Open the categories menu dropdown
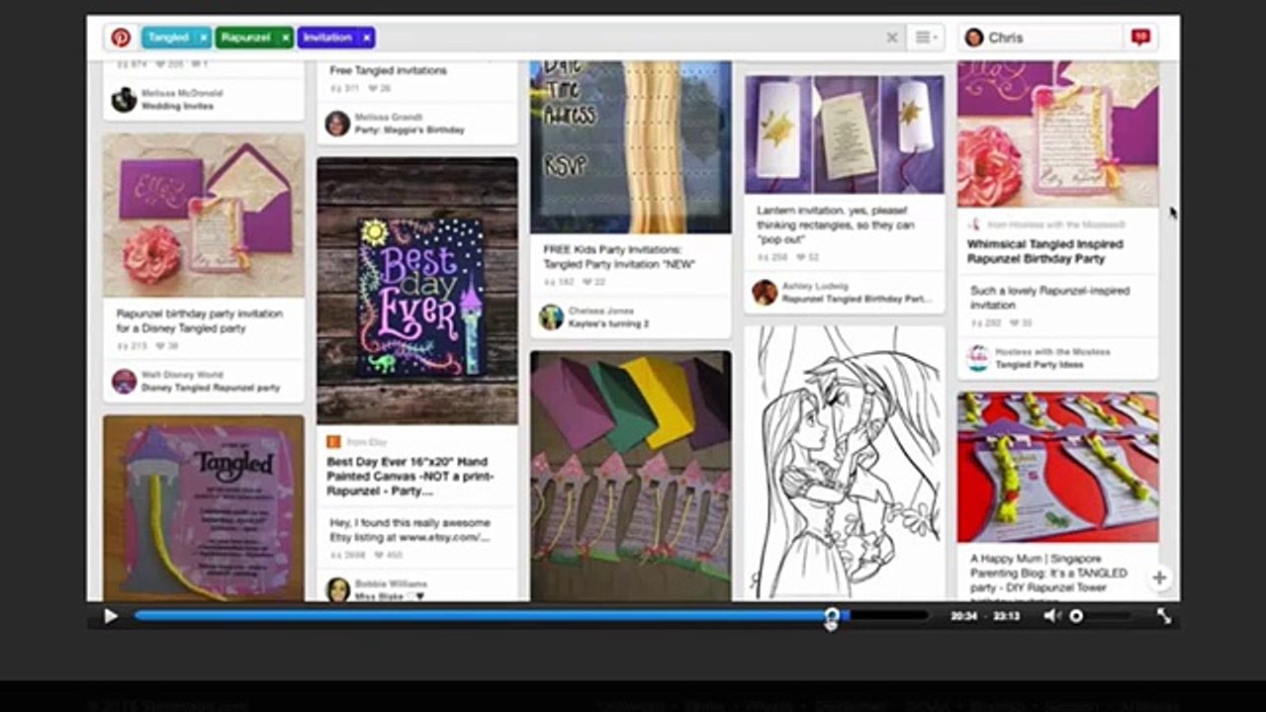1266x712 pixels. point(924,38)
